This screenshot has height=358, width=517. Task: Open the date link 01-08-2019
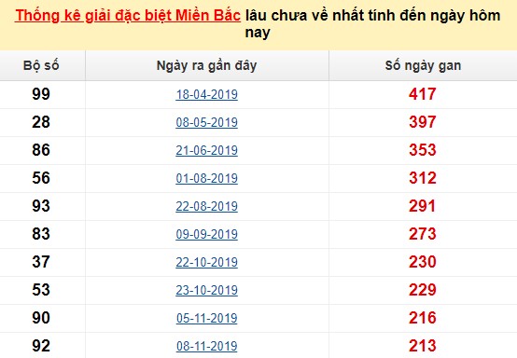point(207,178)
